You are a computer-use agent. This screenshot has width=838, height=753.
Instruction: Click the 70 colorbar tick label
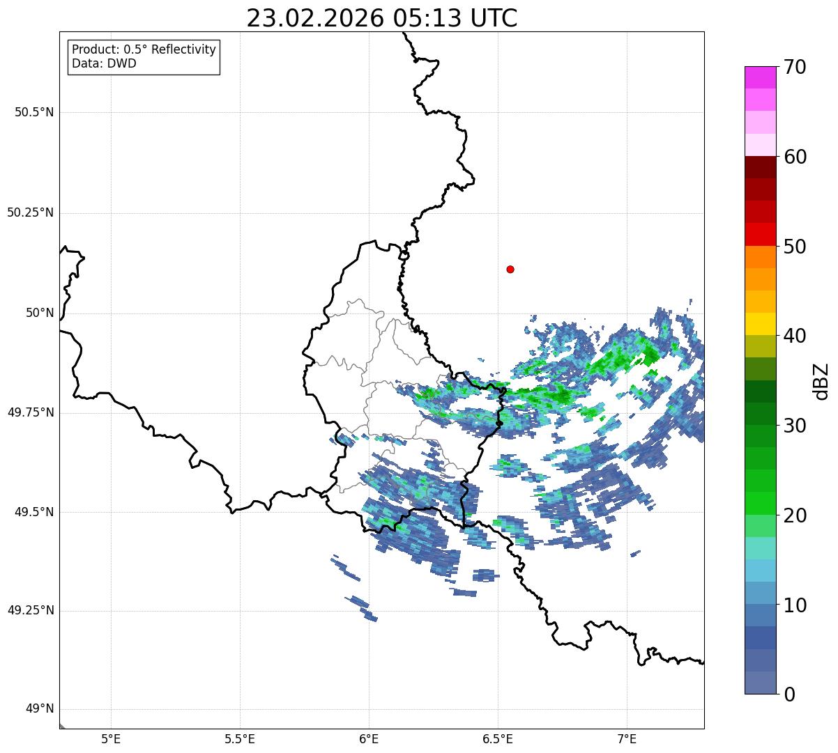coord(795,67)
